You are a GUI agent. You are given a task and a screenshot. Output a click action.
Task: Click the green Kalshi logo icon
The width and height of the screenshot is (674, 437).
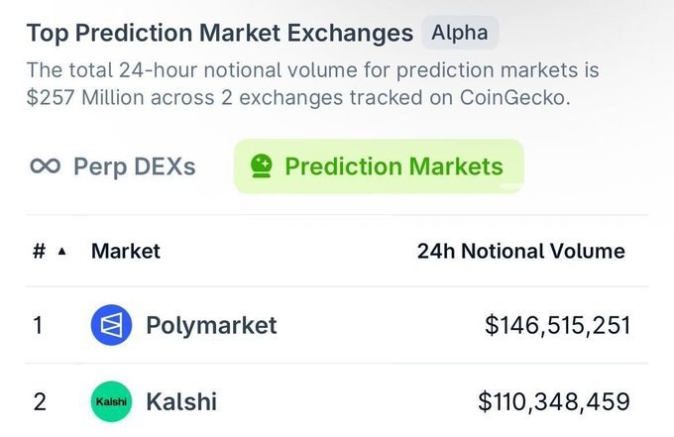(111, 401)
